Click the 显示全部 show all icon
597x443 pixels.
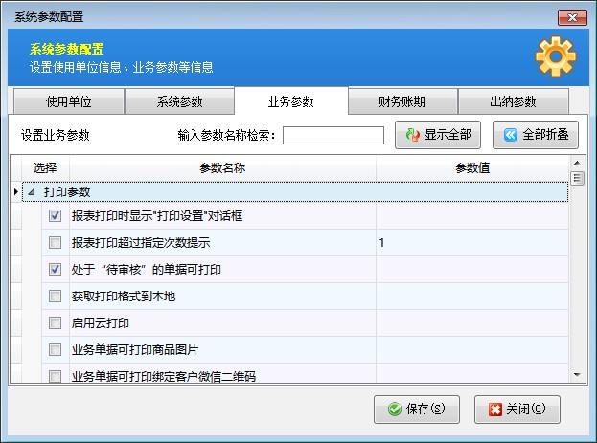pyautogui.click(x=413, y=136)
